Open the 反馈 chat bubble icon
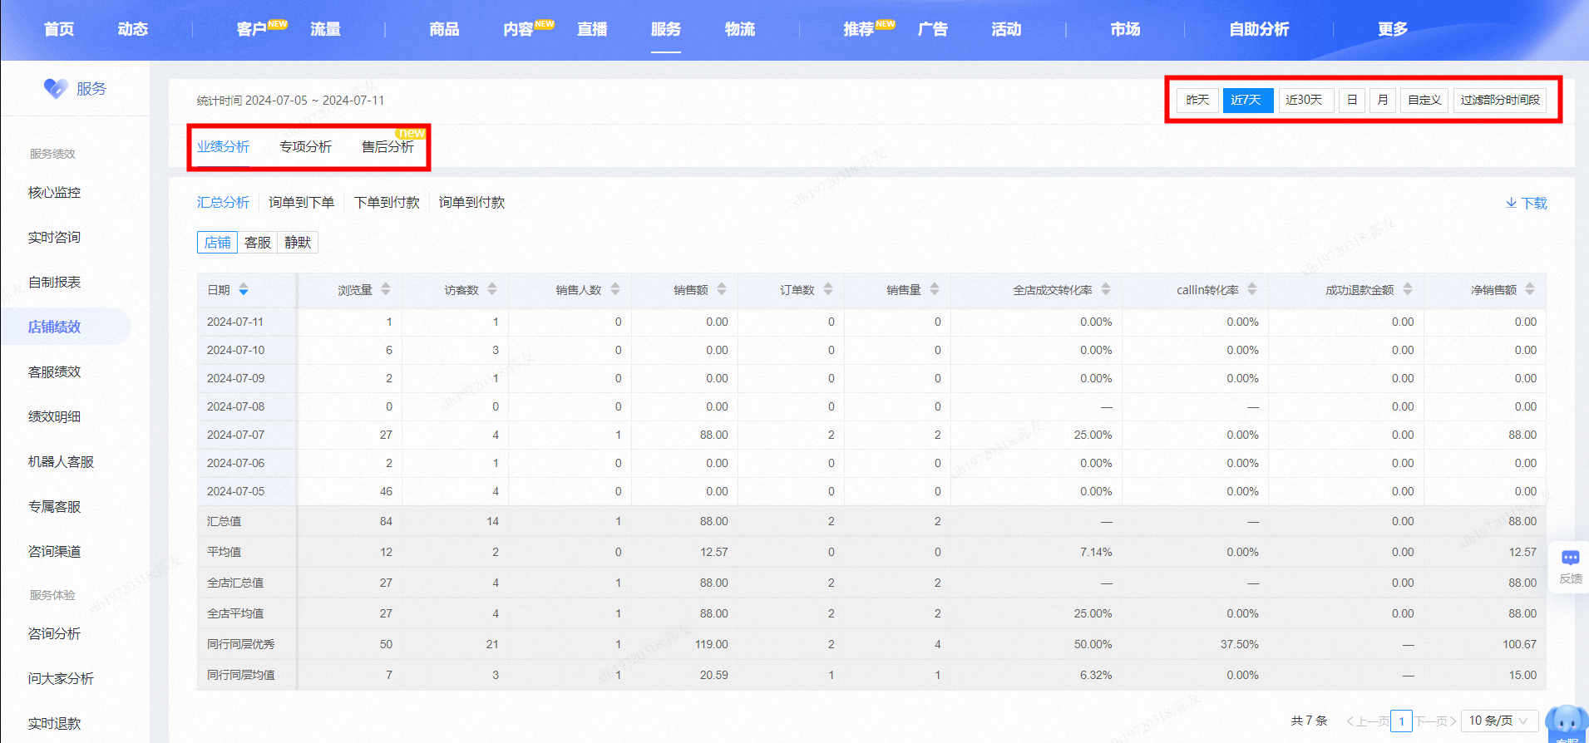 pos(1571,558)
